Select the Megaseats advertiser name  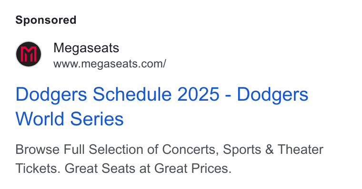pos(86,48)
